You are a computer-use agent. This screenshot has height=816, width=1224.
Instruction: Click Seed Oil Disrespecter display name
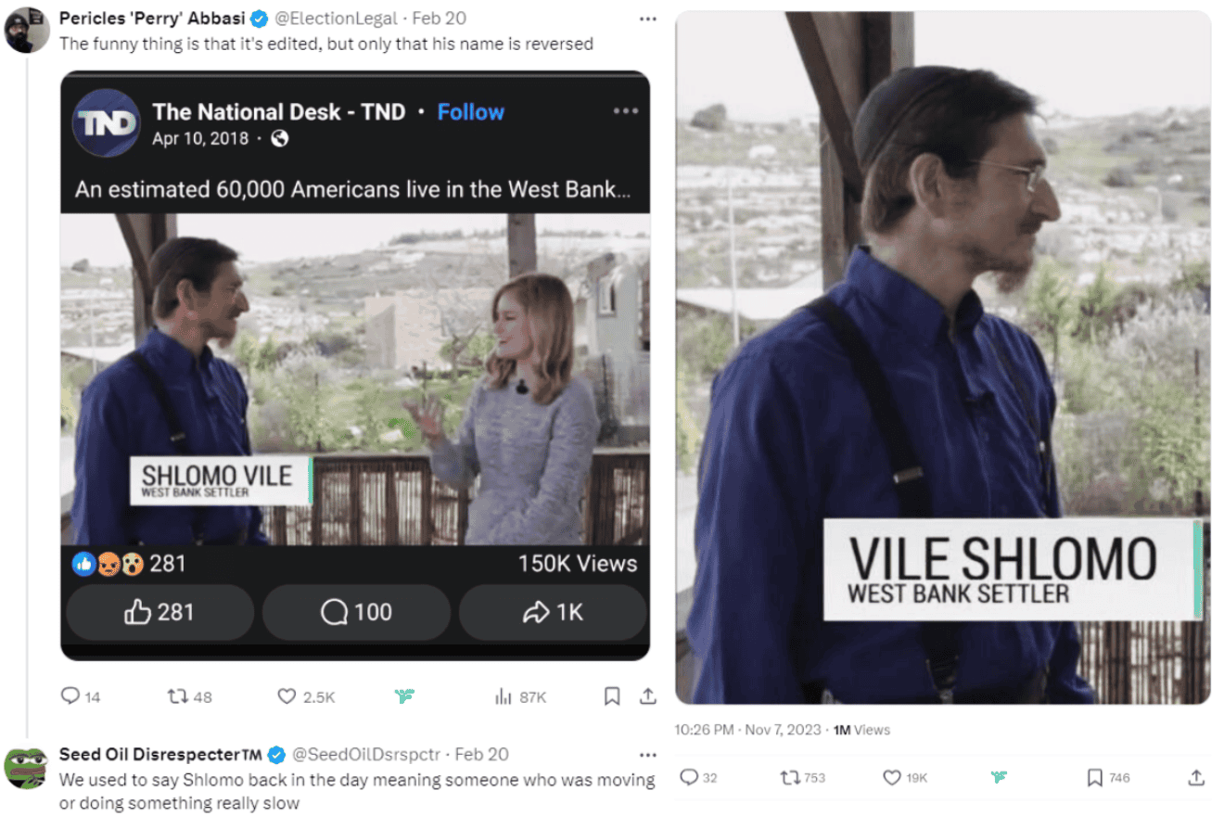162,754
